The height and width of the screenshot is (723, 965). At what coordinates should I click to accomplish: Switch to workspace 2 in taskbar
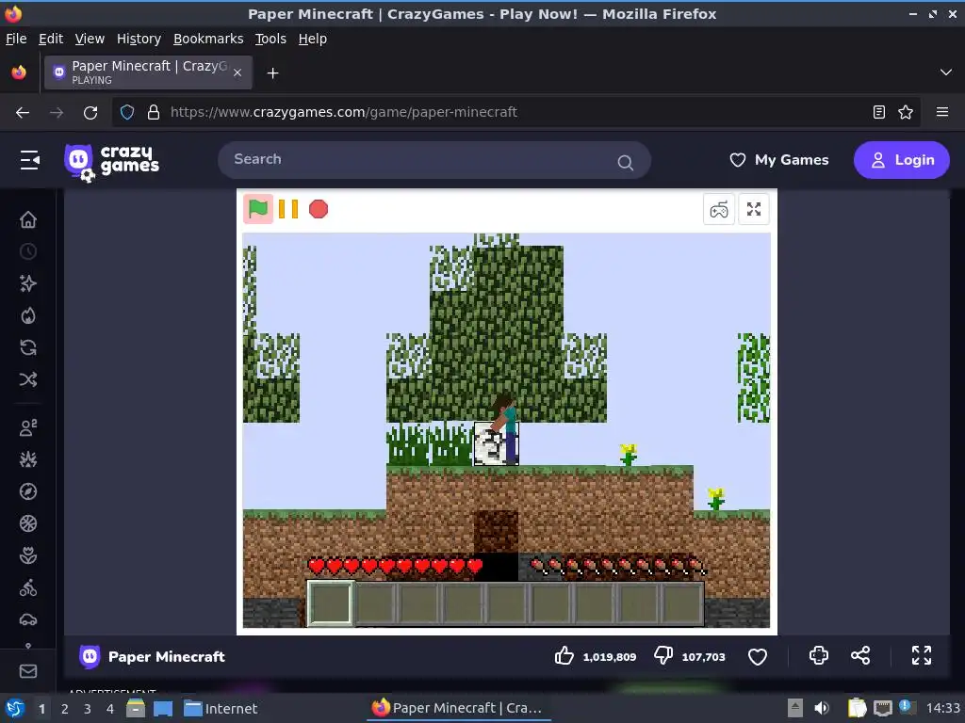pos(65,709)
